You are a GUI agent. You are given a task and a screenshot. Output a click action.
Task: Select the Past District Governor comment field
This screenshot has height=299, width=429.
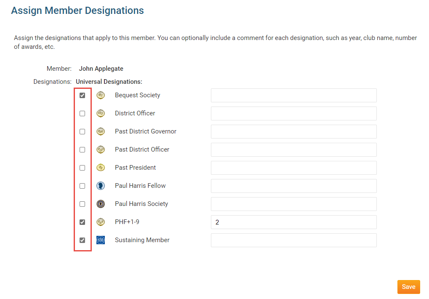[293, 131]
